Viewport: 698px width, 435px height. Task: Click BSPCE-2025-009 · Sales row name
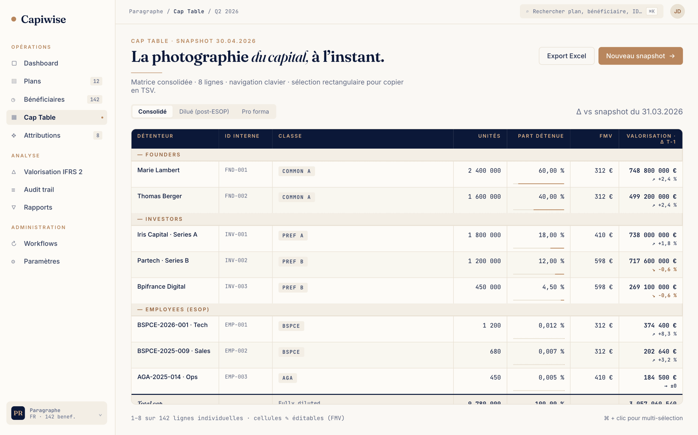pos(174,351)
